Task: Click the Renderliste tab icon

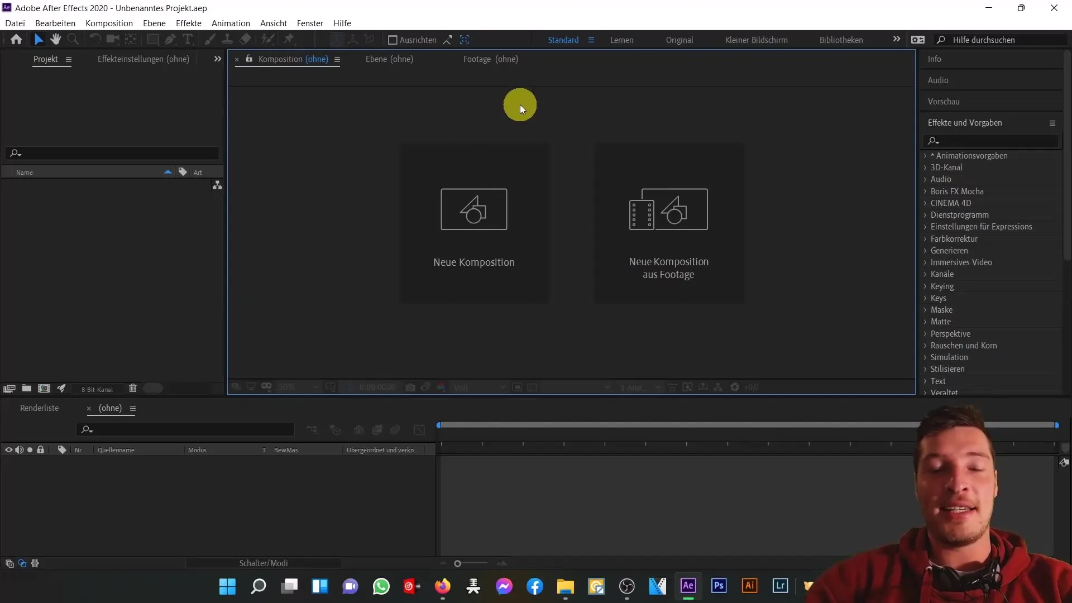Action: [39, 407]
